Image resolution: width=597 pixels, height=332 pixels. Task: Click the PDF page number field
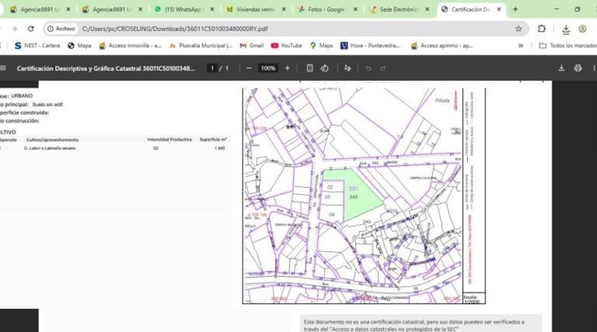[x=212, y=68]
